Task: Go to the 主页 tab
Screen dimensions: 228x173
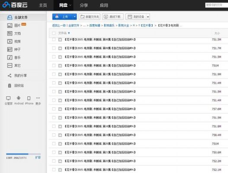Action: (43, 5)
